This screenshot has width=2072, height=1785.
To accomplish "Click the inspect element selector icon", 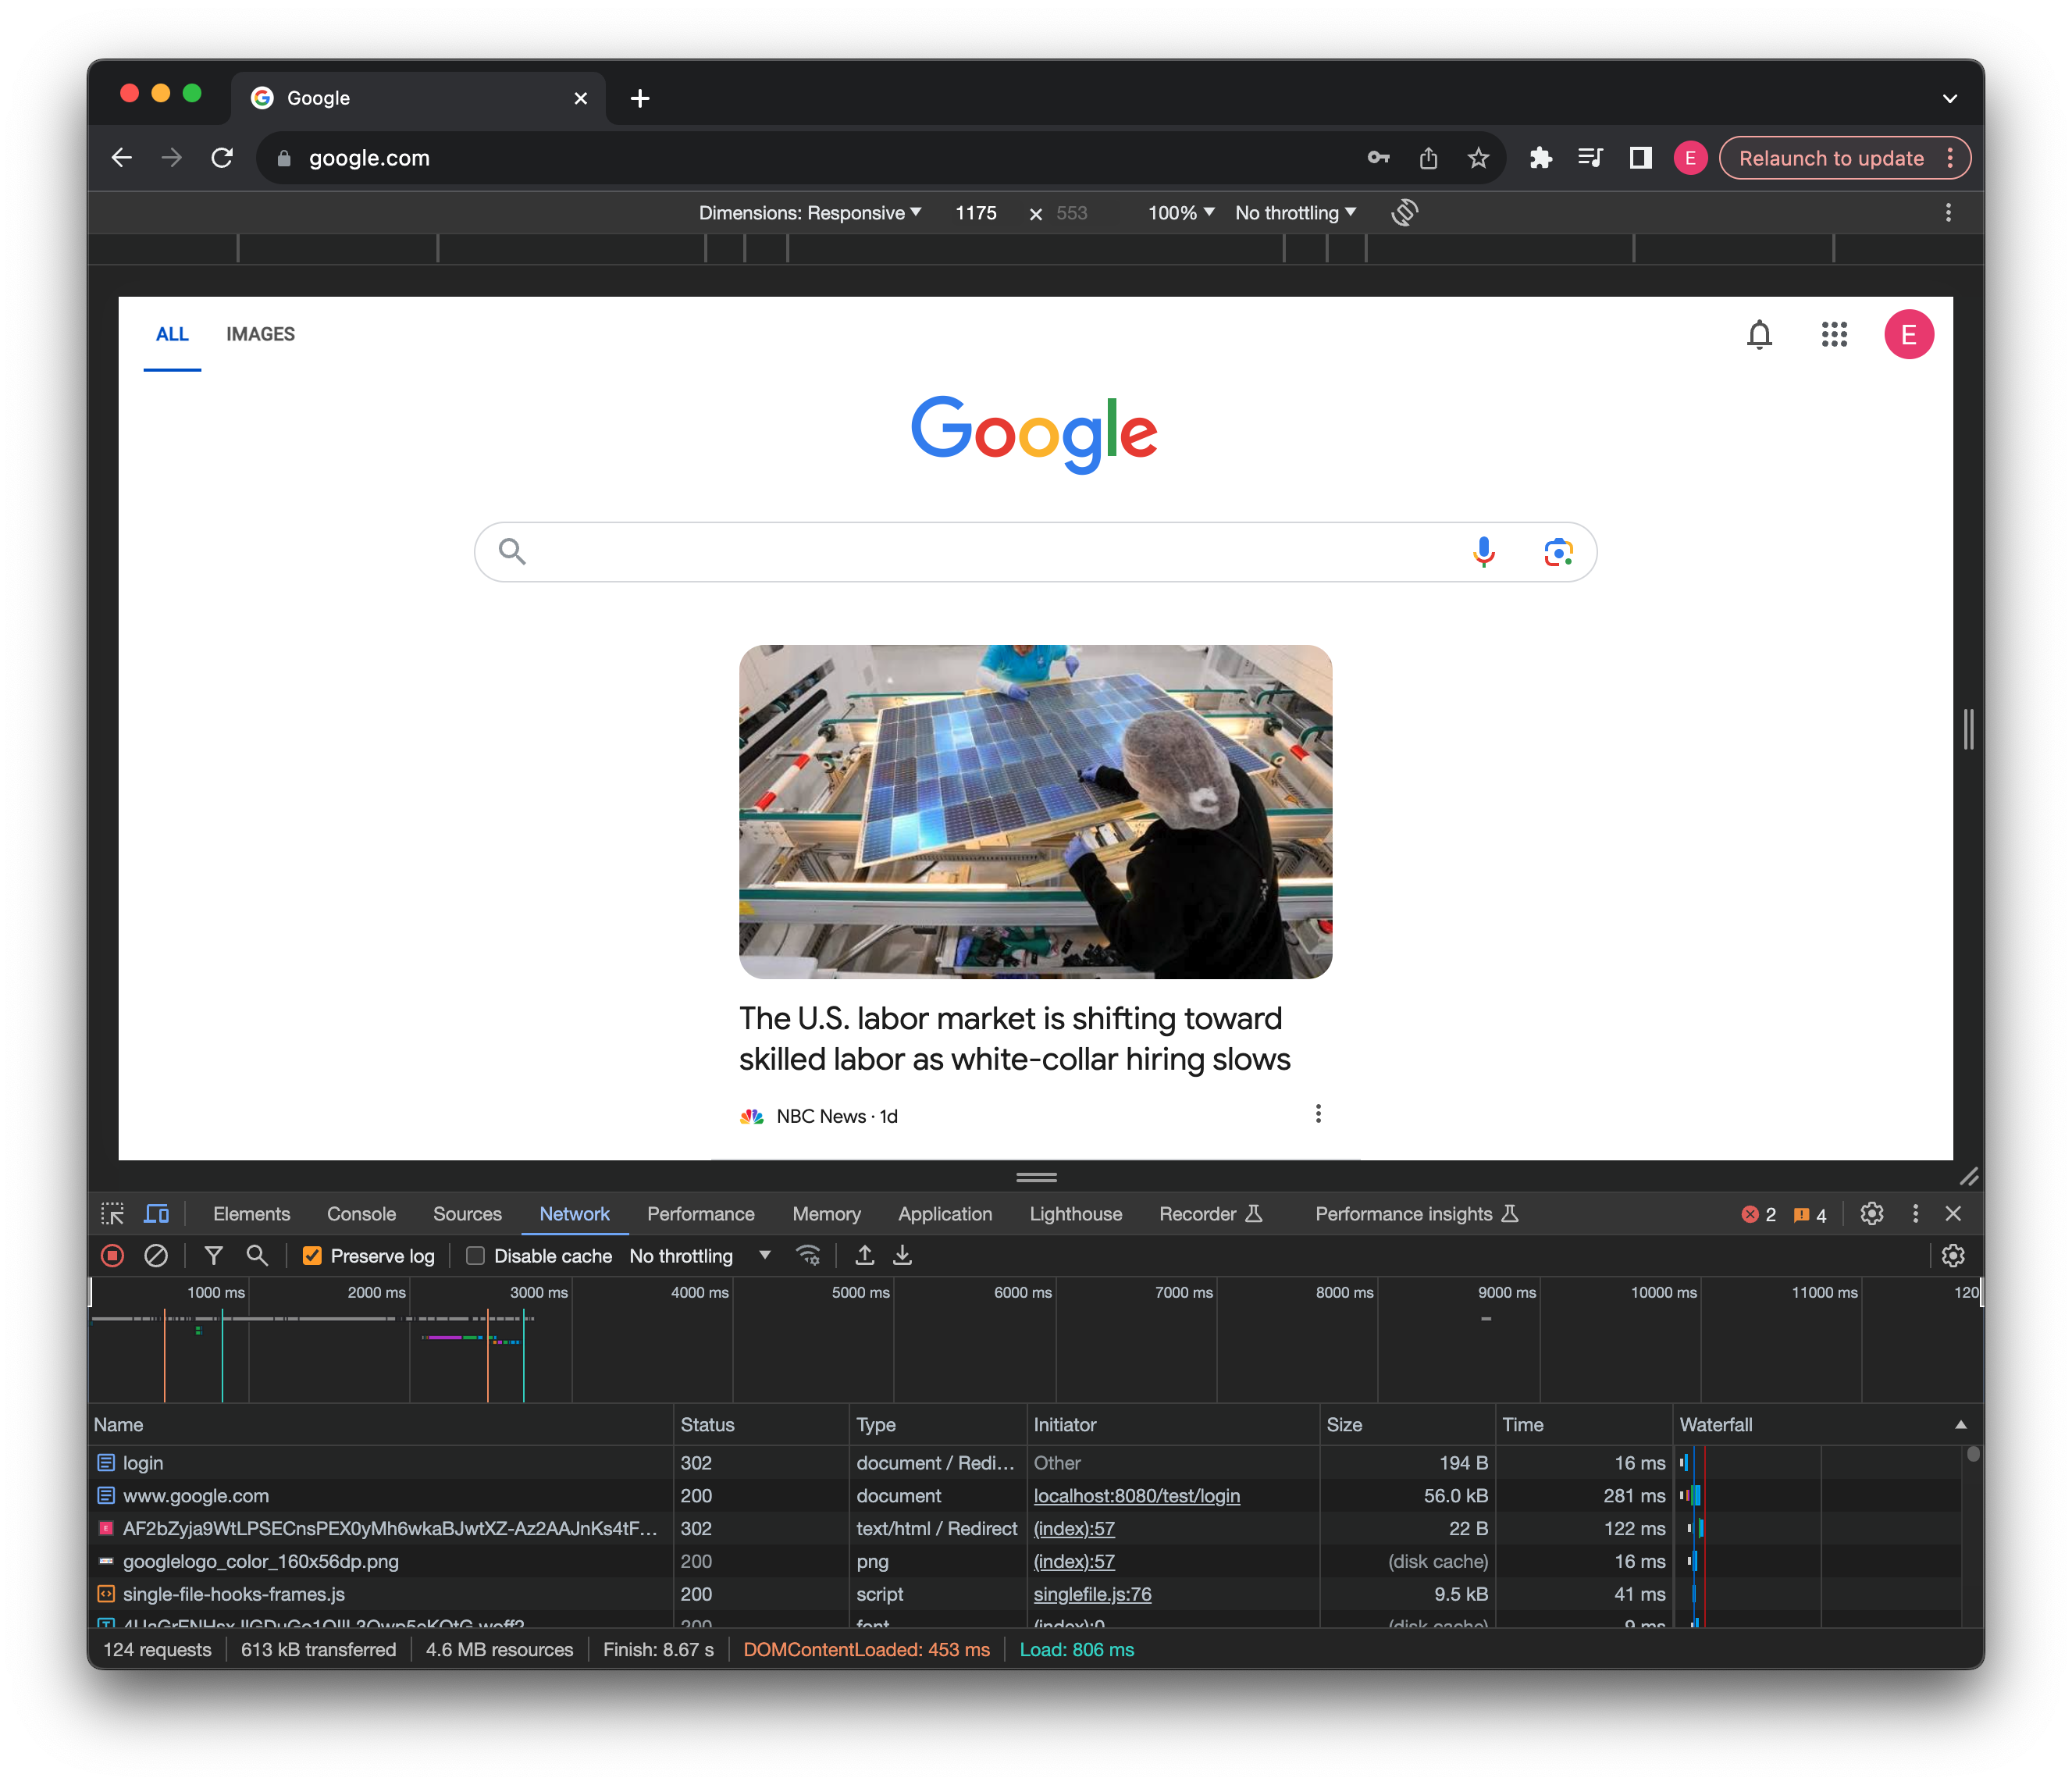I will pos(113,1213).
